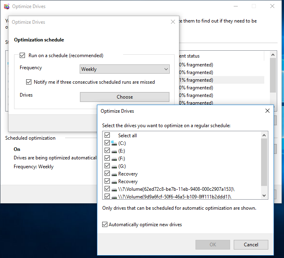Click the E: drive icon in list
The width and height of the screenshot is (284, 258).
click(114, 151)
